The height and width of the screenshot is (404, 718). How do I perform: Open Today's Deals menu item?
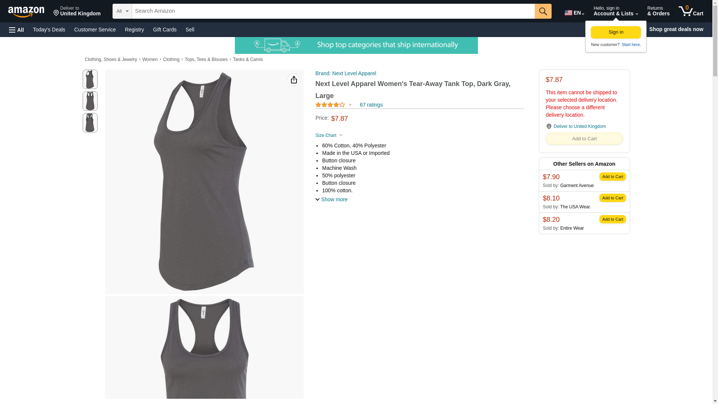coord(49,30)
